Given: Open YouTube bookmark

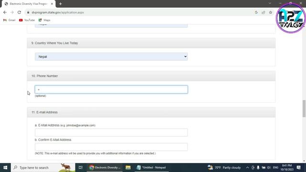Looking at the screenshot, I should coord(27,20).
